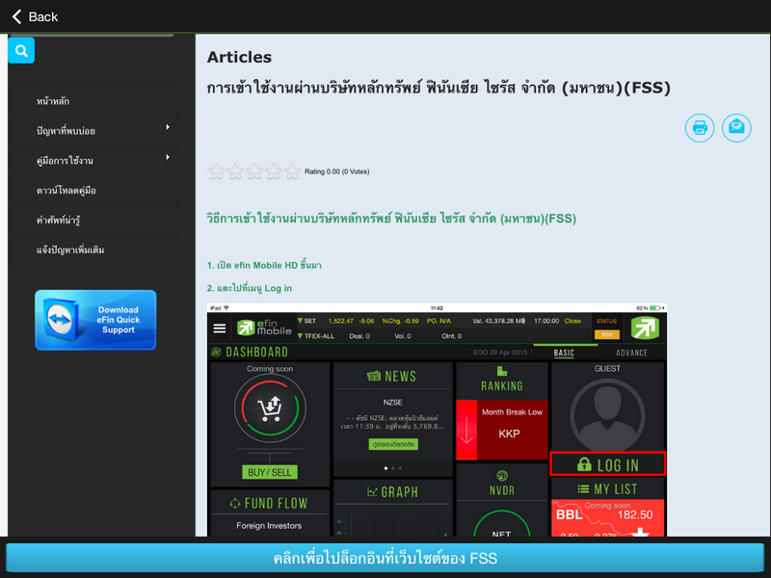Viewport: 771px width, 578px height.
Task: Click Download eFin Quick Support banner
Action: tap(95, 320)
